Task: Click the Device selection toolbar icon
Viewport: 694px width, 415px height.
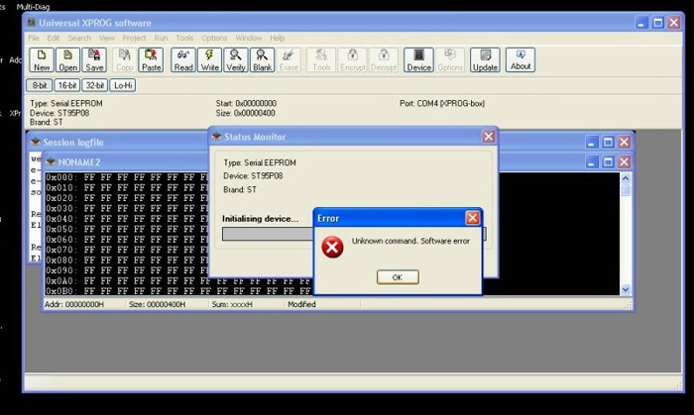Action: pyautogui.click(x=418, y=60)
